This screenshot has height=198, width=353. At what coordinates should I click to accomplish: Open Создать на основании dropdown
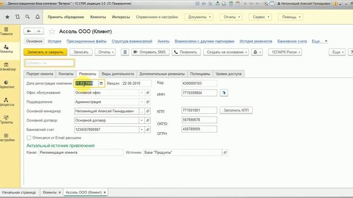coord(226,52)
